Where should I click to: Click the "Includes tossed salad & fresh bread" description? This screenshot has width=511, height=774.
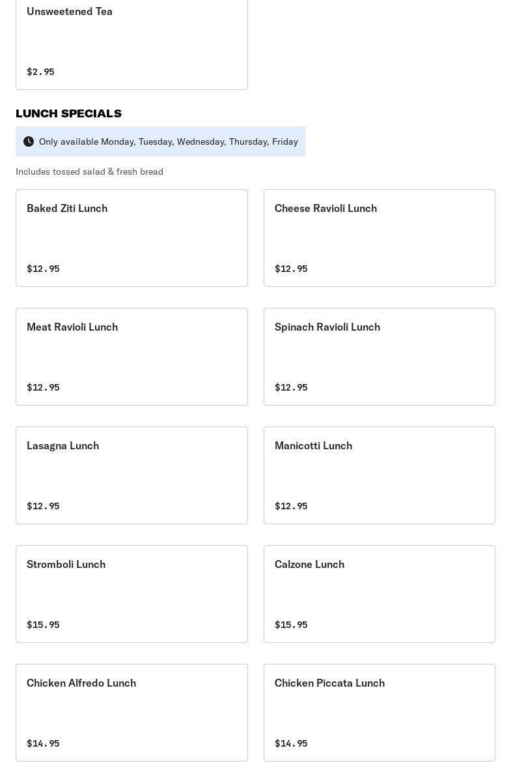(89, 171)
